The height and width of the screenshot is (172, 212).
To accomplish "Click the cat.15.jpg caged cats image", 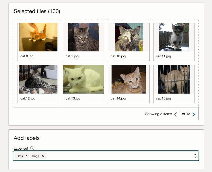I will pos(174,79).
